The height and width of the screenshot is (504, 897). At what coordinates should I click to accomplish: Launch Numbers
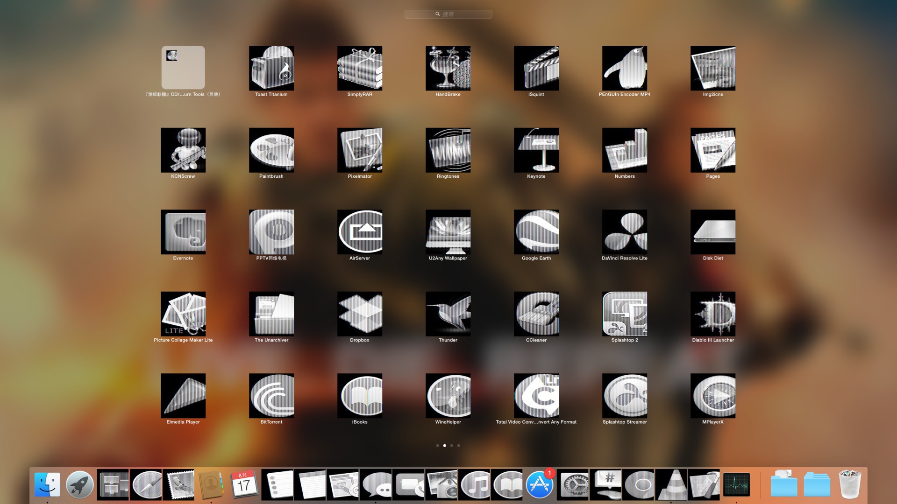click(625, 150)
